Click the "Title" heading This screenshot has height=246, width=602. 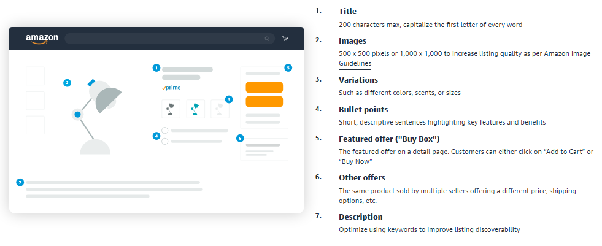[x=347, y=12]
